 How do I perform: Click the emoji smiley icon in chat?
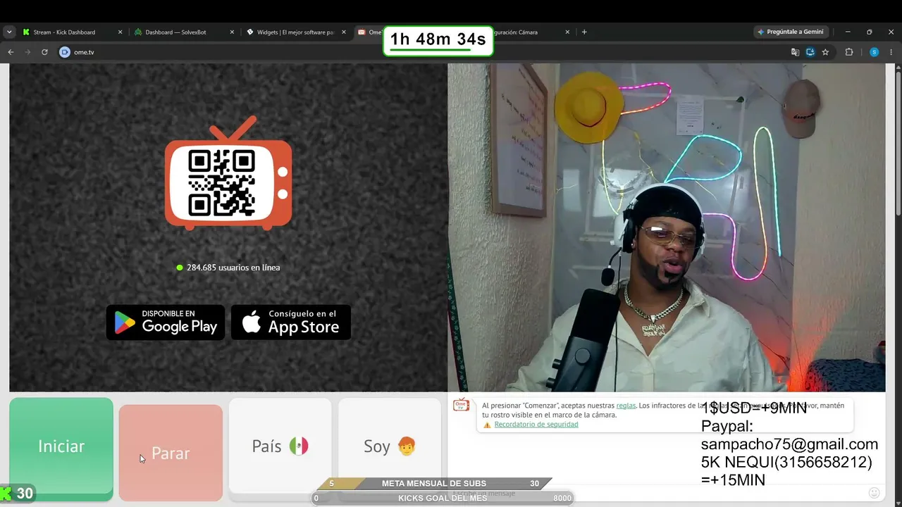(x=874, y=493)
